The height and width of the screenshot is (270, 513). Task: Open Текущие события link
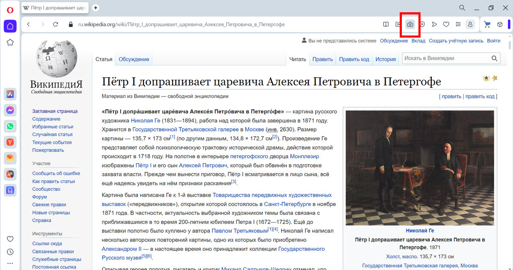[52, 142]
